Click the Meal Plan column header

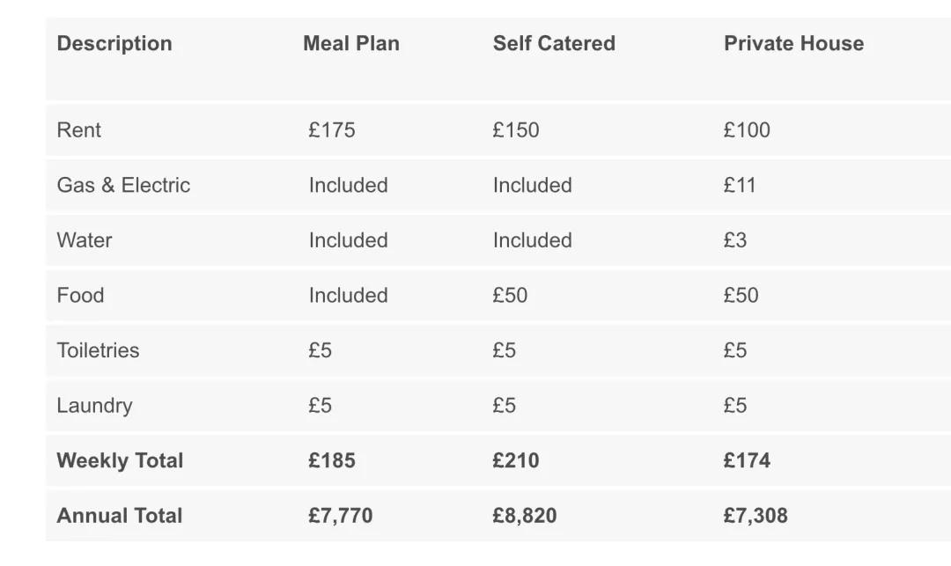coord(350,44)
